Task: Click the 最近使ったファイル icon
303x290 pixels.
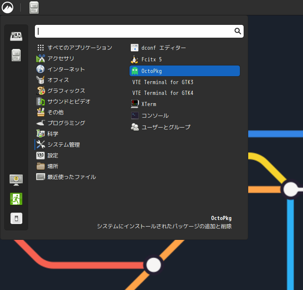Action: tap(41, 177)
